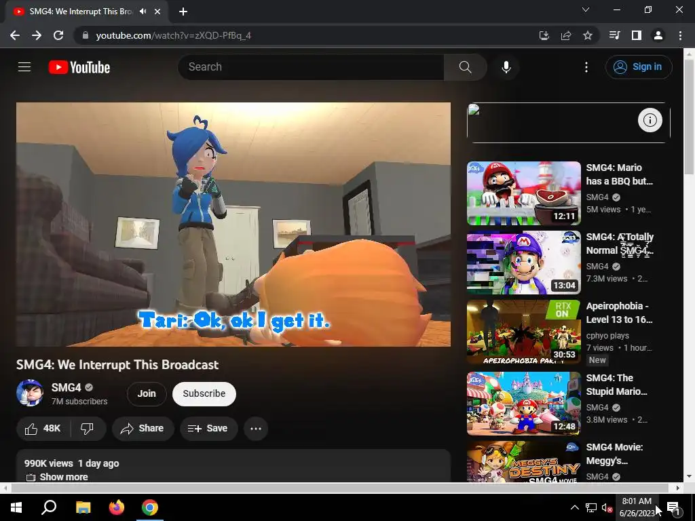Open the SMG4 channel avatar
This screenshot has height=521, width=695.
click(30, 393)
